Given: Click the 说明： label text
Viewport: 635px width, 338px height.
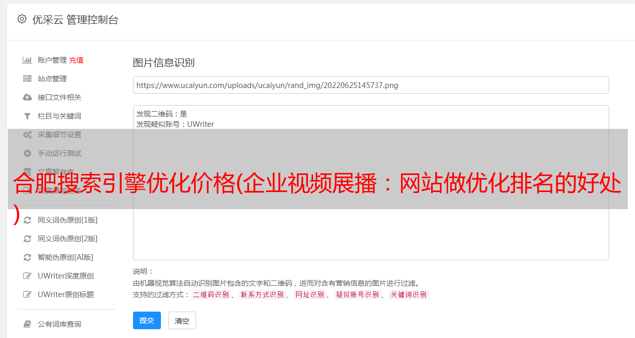Looking at the screenshot, I should point(143,271).
